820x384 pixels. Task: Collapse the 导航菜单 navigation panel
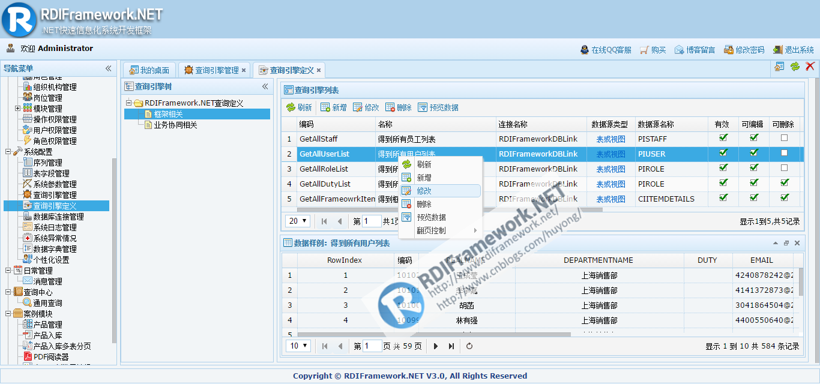point(109,68)
